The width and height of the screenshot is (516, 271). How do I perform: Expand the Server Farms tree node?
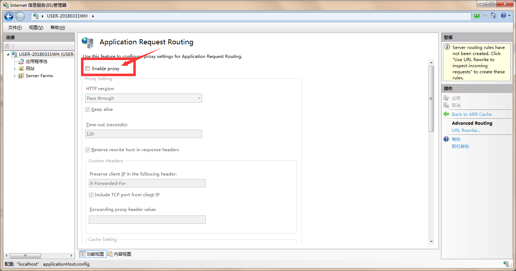[x=15, y=76]
